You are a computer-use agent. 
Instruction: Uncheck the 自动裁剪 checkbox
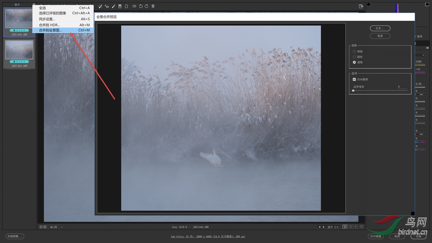[x=354, y=79]
